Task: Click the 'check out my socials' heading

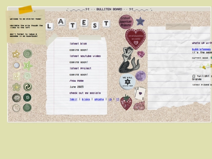Action: [x=85, y=93]
